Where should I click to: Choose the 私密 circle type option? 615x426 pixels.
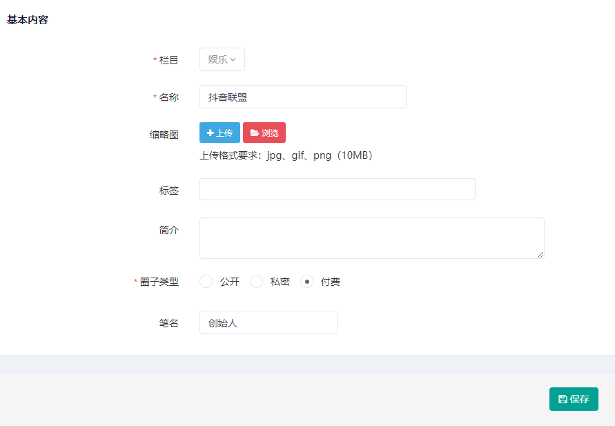[x=256, y=282]
